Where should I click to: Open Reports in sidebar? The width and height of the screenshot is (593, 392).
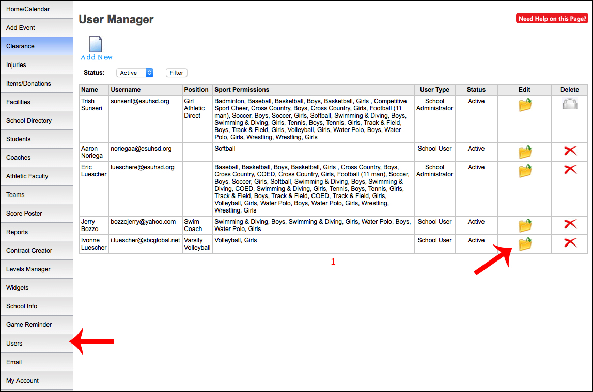[x=37, y=232]
